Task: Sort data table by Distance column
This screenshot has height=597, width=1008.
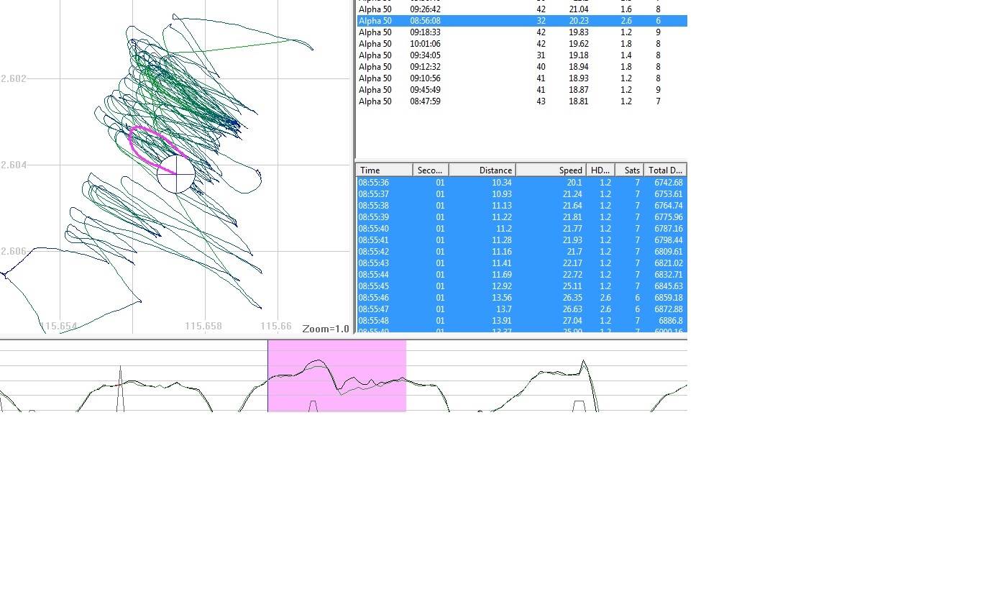Action: click(x=482, y=170)
